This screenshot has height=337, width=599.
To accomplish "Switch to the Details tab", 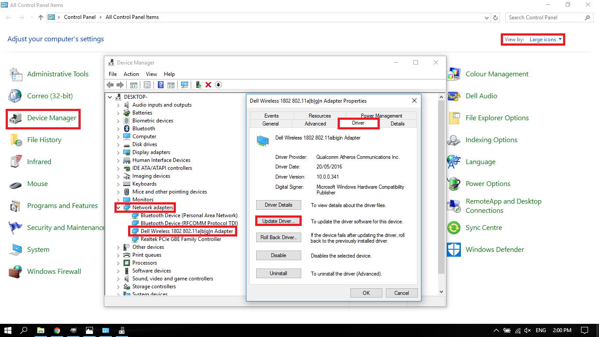I will [398, 124].
